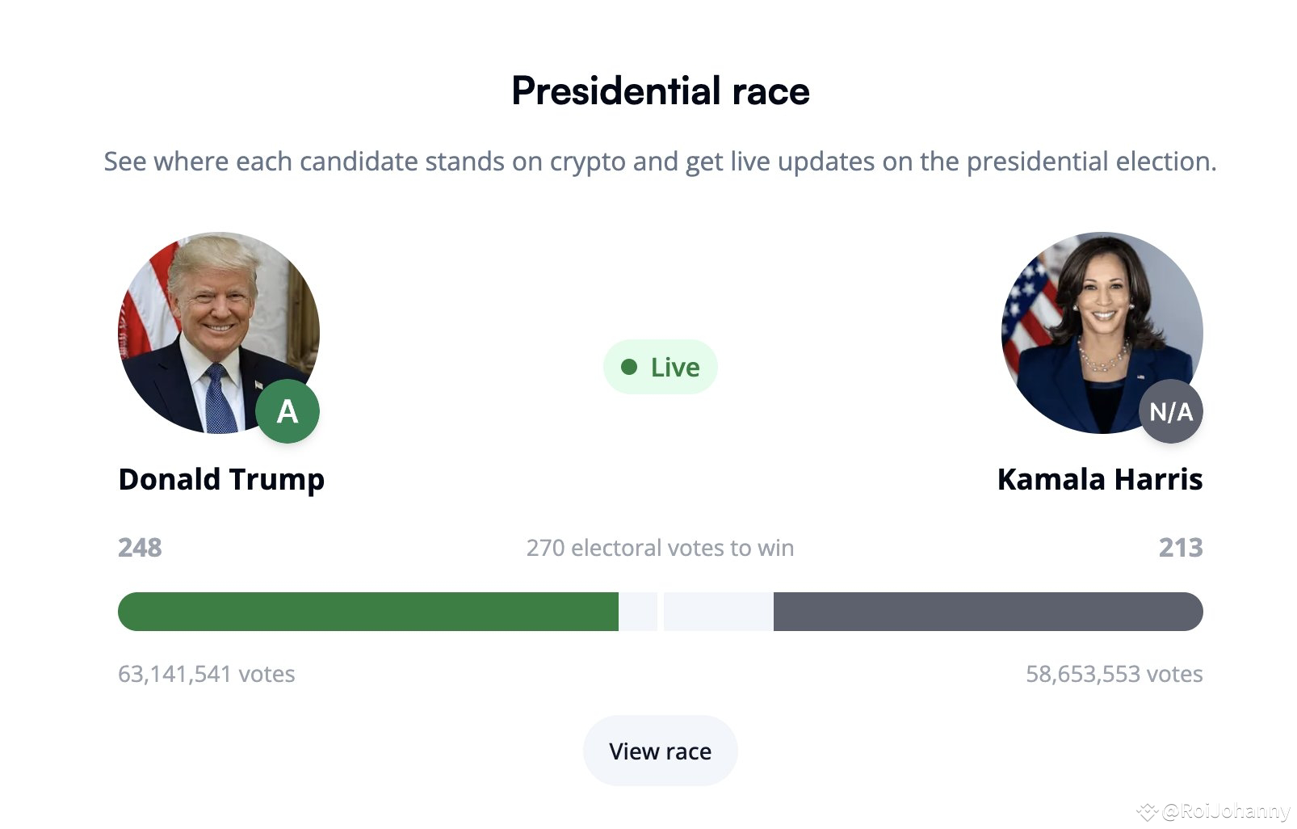Click the 248 electoral vote count
Image resolution: width=1297 pixels, height=829 pixels.
point(140,548)
